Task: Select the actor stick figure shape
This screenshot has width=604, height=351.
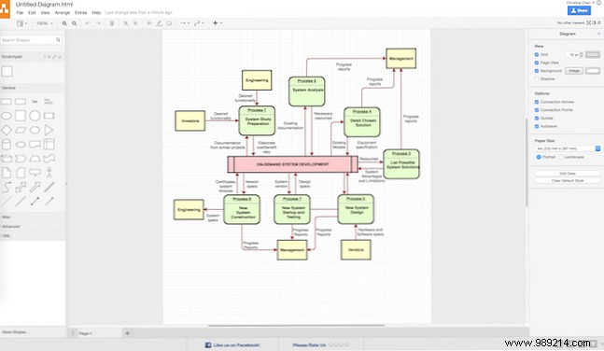Action: pos(49,173)
